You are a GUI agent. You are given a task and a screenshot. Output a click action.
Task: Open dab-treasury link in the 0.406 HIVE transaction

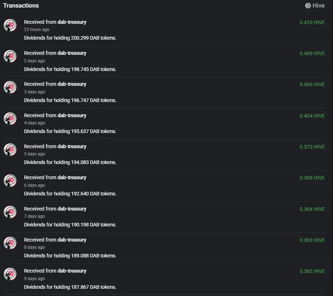pyautogui.click(x=72, y=84)
